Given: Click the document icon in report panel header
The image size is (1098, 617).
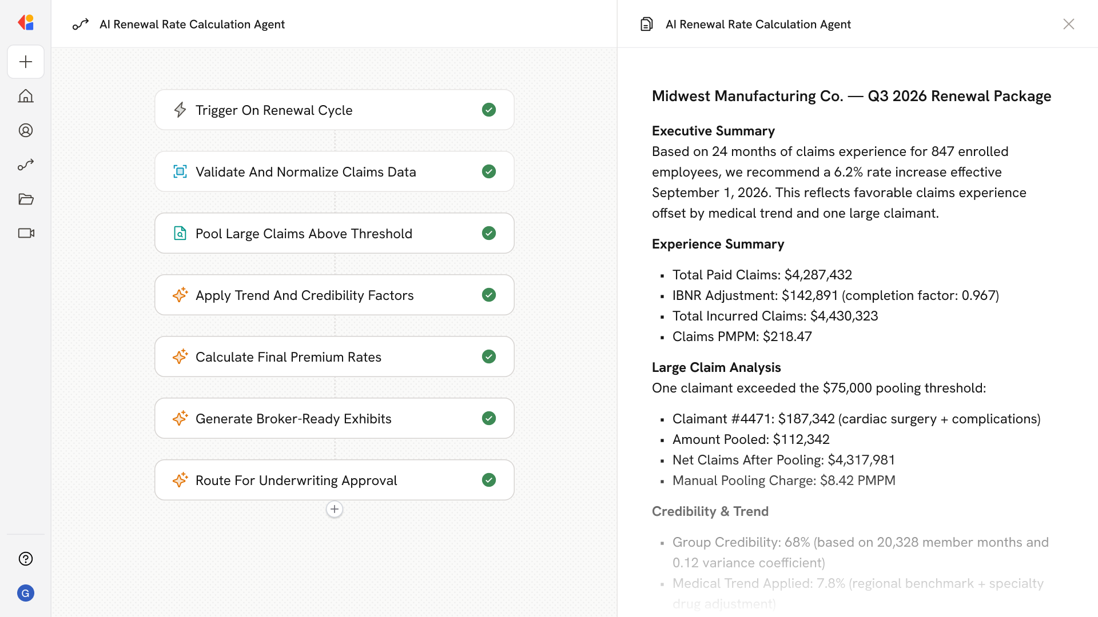Looking at the screenshot, I should (x=646, y=25).
